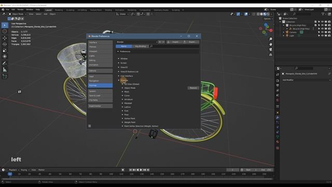Hide the Light in viewport eye icon

322,36
